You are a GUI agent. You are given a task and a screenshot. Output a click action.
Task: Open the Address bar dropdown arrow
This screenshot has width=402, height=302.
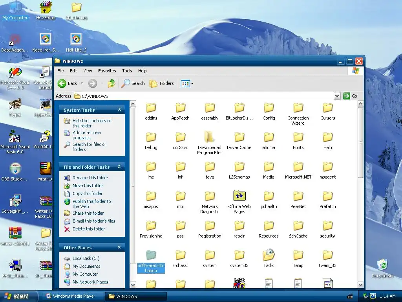pyautogui.click(x=337, y=96)
